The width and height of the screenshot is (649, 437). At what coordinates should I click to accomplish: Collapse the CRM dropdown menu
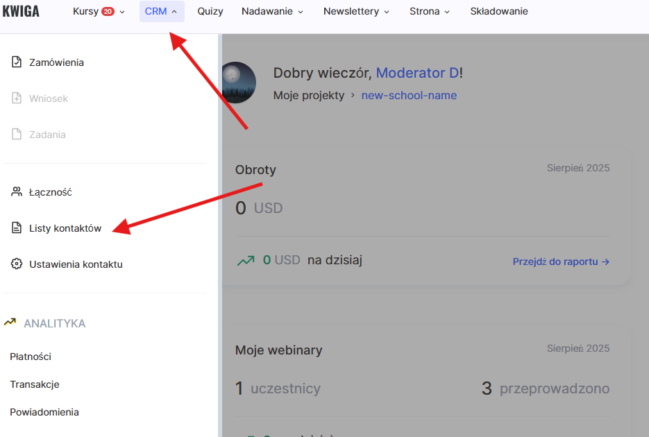(x=161, y=12)
